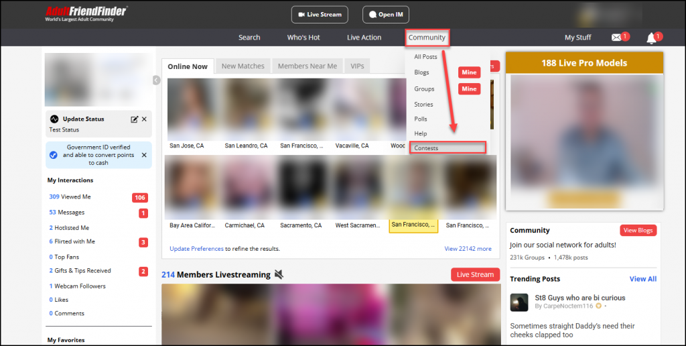Open the 1 Webcam Followers link
This screenshot has width=686, height=346.
click(x=78, y=286)
